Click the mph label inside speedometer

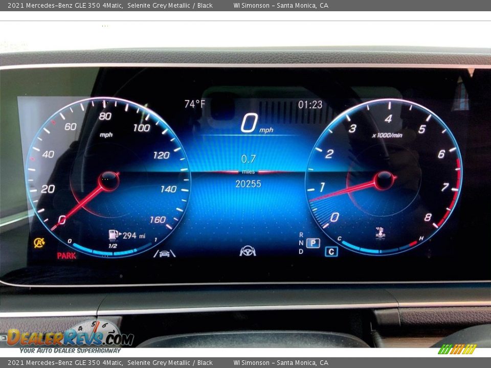point(106,135)
